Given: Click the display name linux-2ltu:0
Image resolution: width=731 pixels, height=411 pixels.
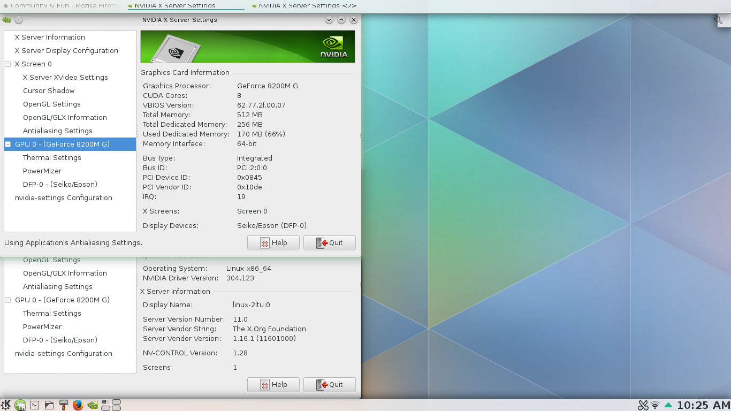Looking at the screenshot, I should 252,305.
